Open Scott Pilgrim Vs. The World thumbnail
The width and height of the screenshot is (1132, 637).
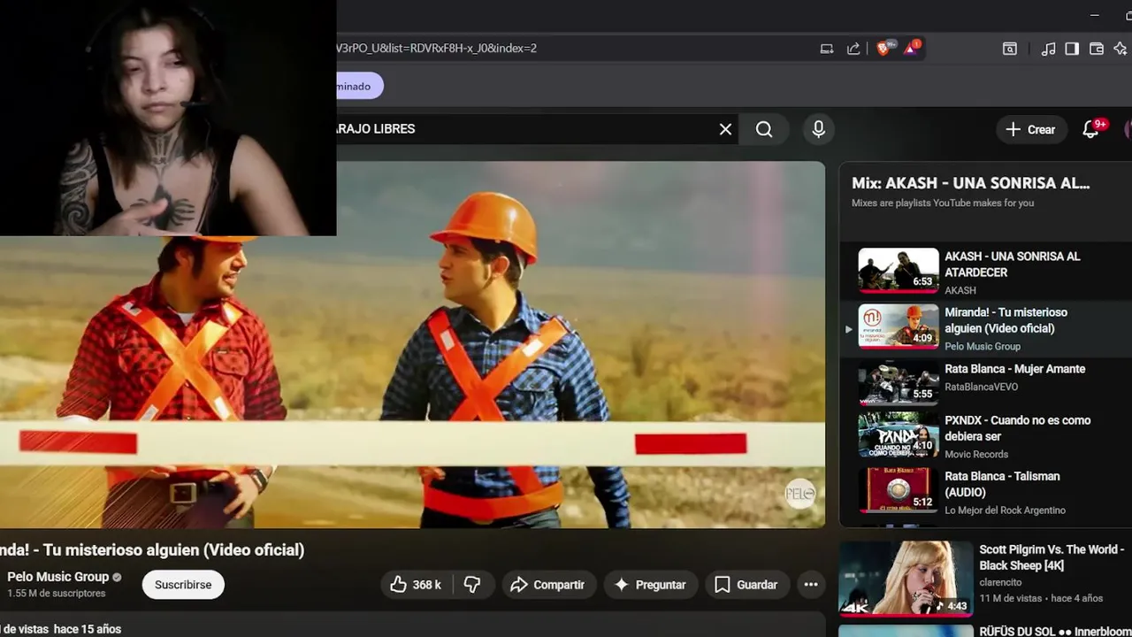906,579
